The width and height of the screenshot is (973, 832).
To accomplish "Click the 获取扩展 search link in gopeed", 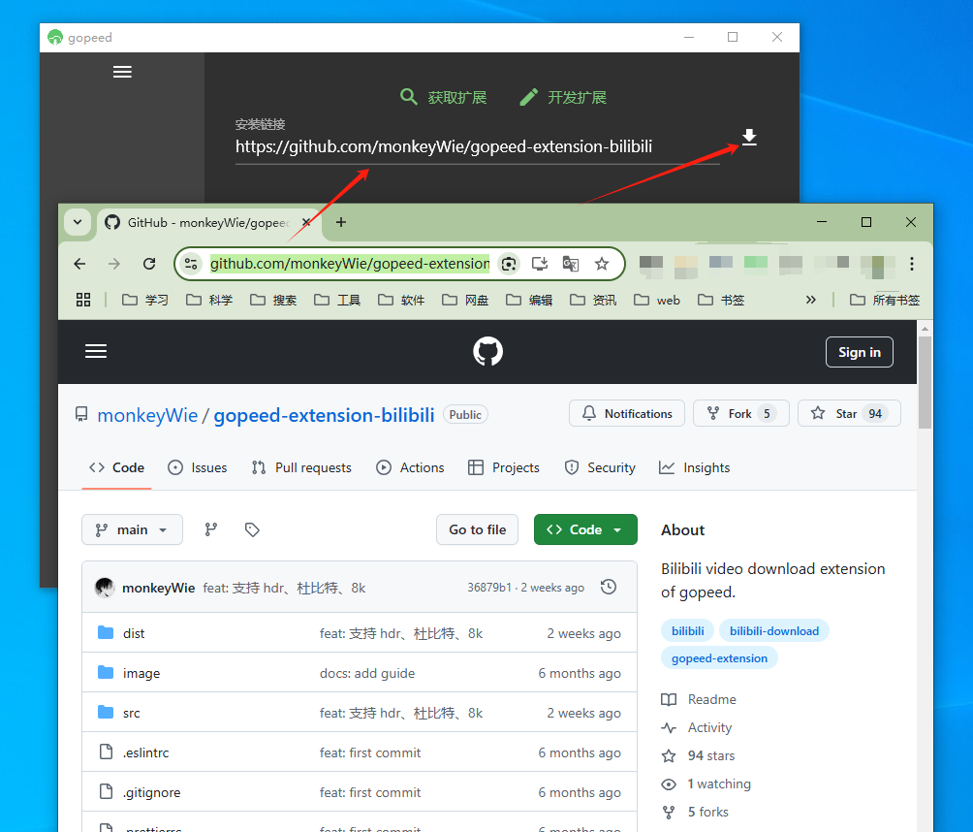I will (x=443, y=97).
